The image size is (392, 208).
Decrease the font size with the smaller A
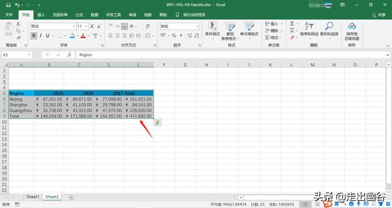99,26
